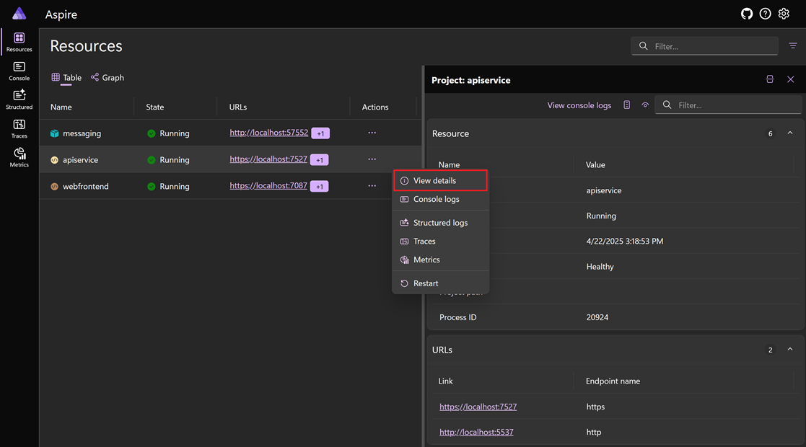
Task: Click the URLs column header
Action: pyautogui.click(x=238, y=107)
